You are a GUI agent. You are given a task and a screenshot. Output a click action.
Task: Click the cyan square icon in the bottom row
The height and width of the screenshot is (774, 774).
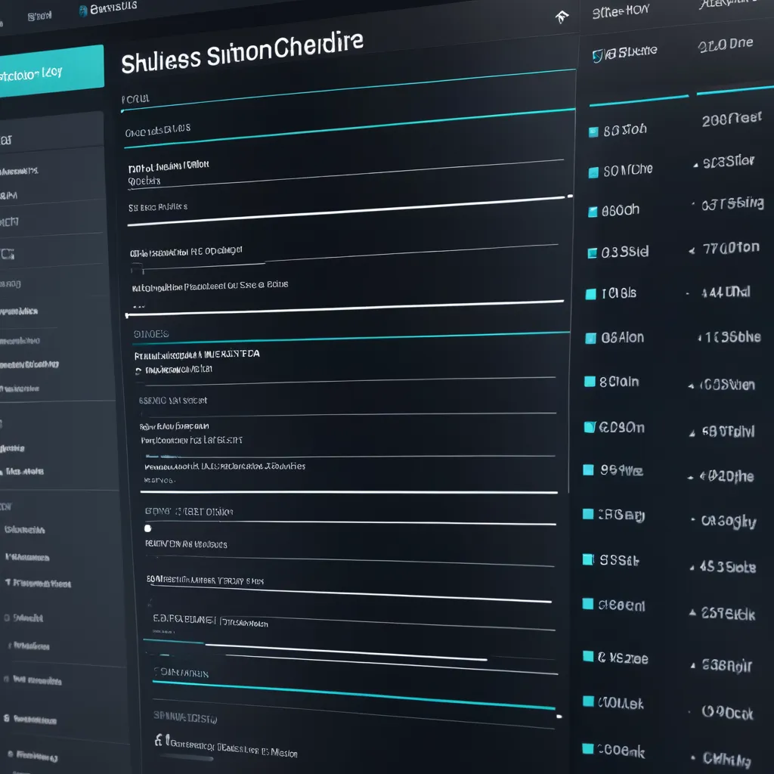pos(587,748)
